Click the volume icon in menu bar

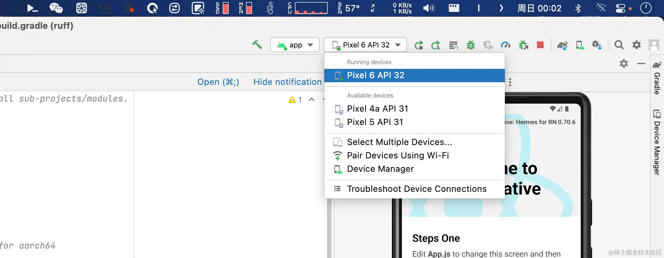[429, 8]
